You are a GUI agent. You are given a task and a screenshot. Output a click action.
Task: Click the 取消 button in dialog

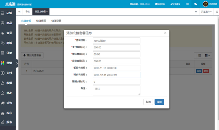pos(148,102)
